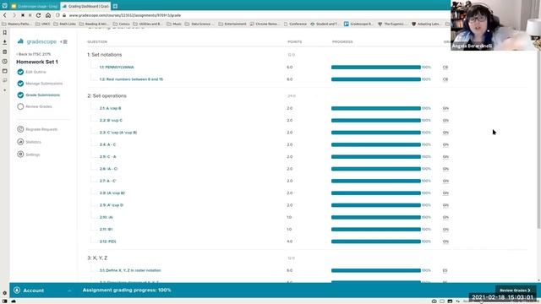Open the Music bookmark folder
Image resolution: width=541 pixels, height=304 pixels.
[174, 24]
